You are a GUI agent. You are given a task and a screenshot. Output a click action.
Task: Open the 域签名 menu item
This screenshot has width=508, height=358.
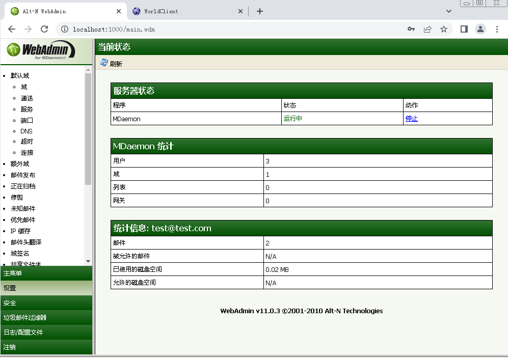click(20, 253)
